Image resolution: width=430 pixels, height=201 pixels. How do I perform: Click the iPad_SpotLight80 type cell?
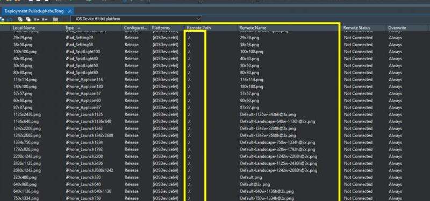[x=82, y=73]
